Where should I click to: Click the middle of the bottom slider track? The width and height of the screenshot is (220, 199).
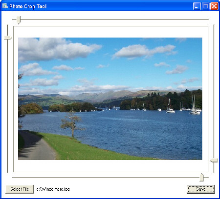110,178
